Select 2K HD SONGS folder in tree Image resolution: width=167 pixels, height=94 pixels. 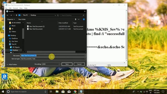click(15, 23)
